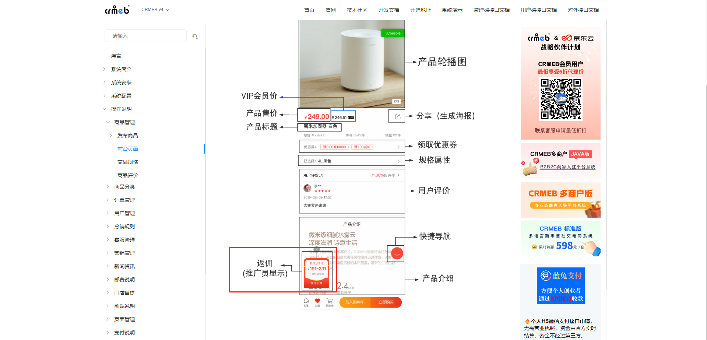Click the green vConsole badge
This screenshot has height=340, width=707.
click(393, 33)
